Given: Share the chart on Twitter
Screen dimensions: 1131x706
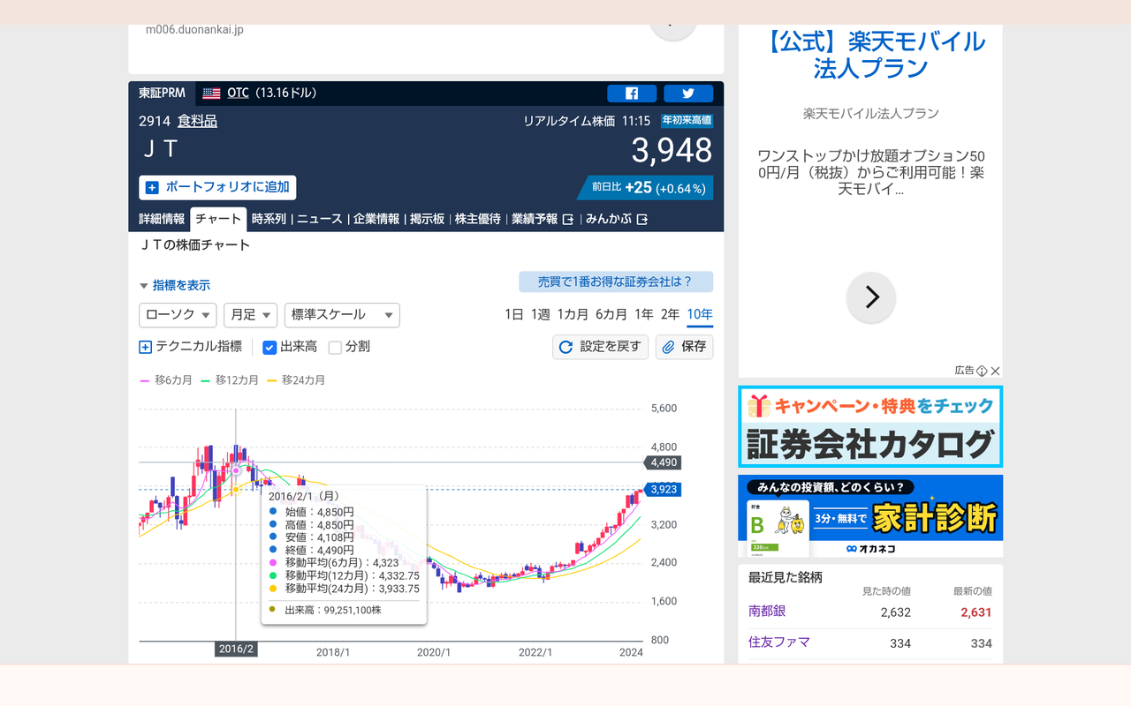Looking at the screenshot, I should (x=687, y=94).
